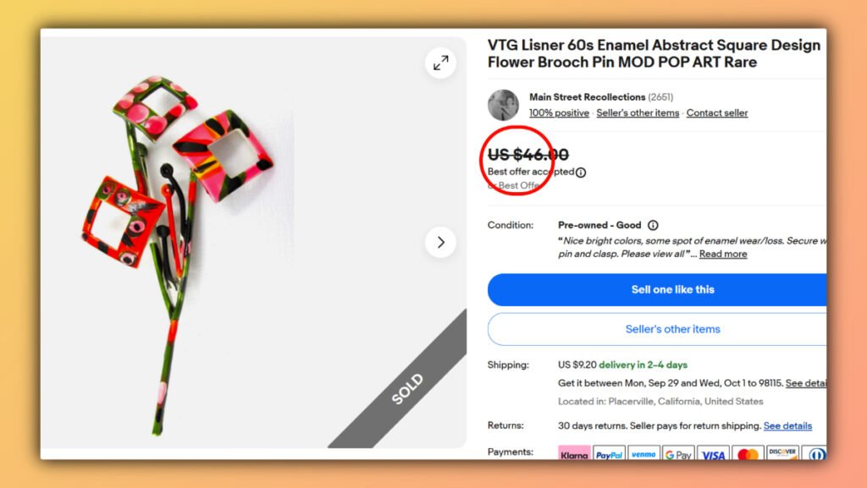Click the Sell one like this button
This screenshot has width=867, height=488.
click(657, 290)
